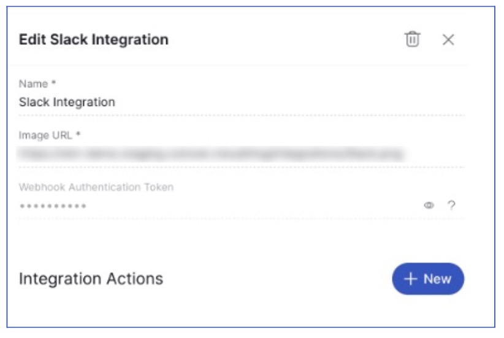Screen dimensions: 504x338
Task: Select the Edit Slack Integration title
Action: click(x=94, y=40)
